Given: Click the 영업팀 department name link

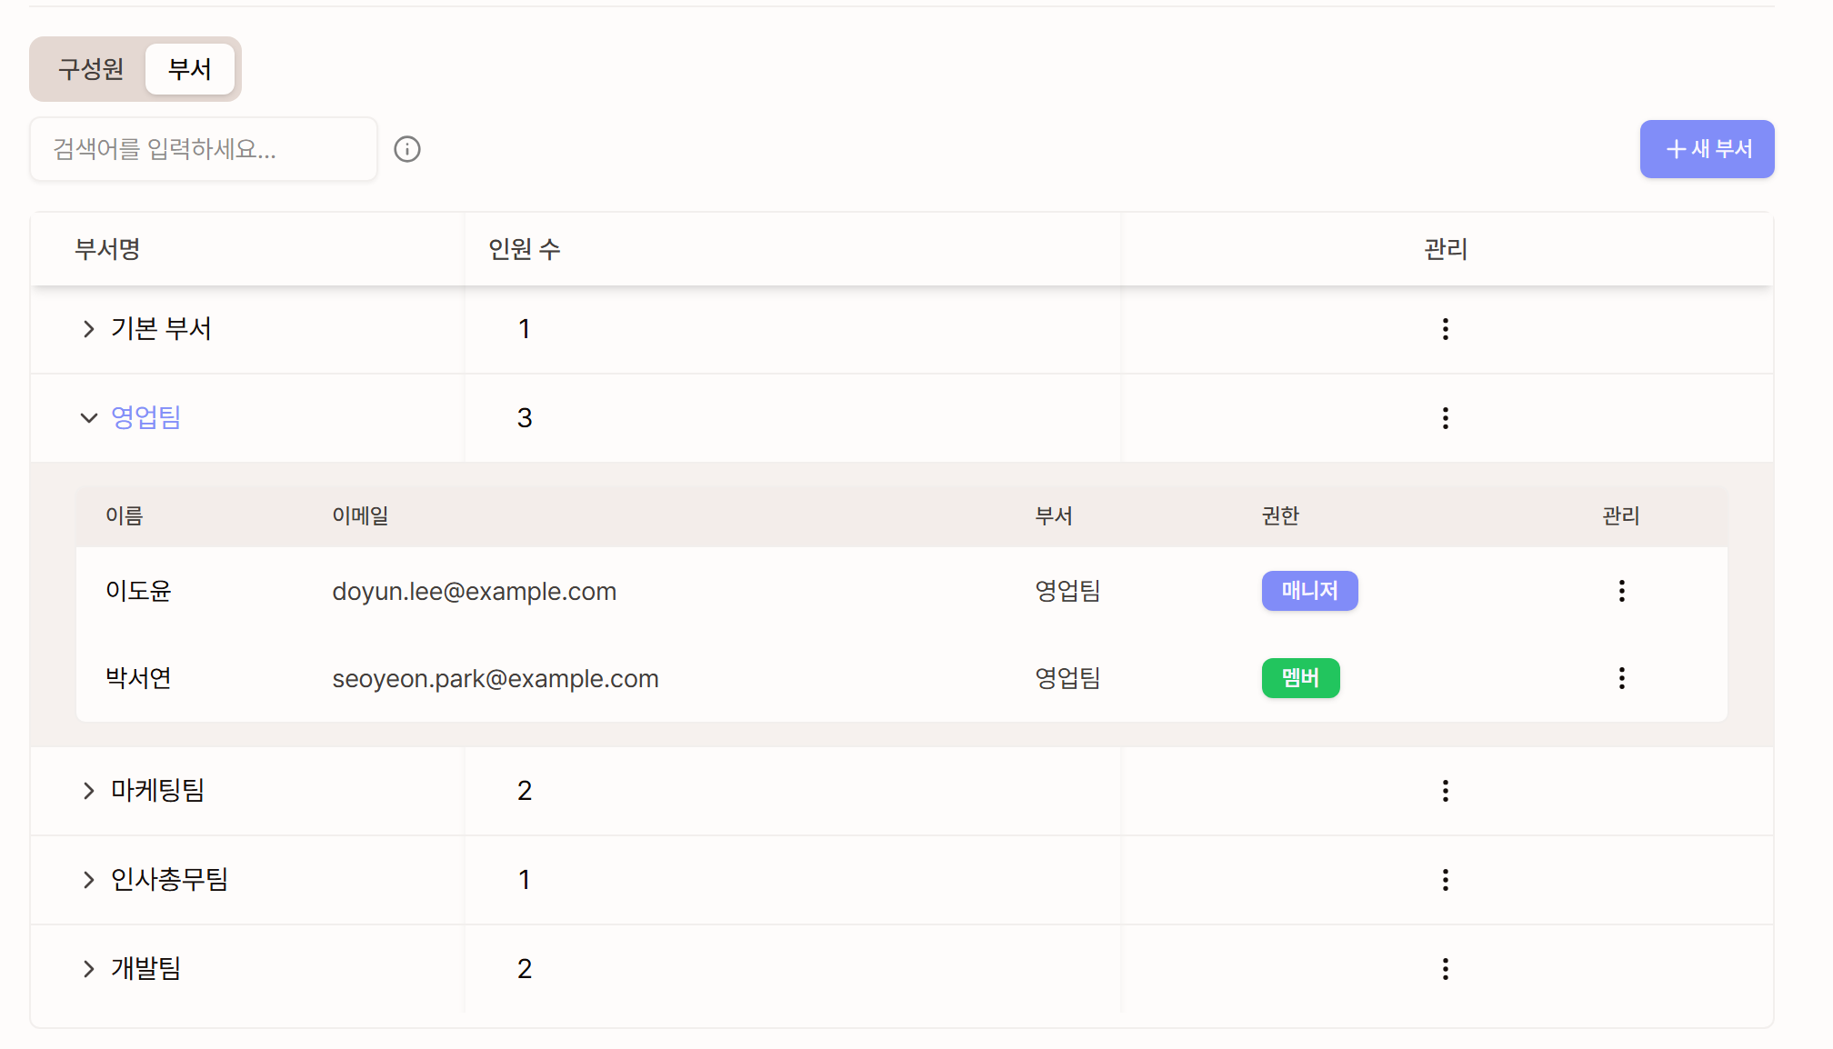Looking at the screenshot, I should (x=145, y=418).
